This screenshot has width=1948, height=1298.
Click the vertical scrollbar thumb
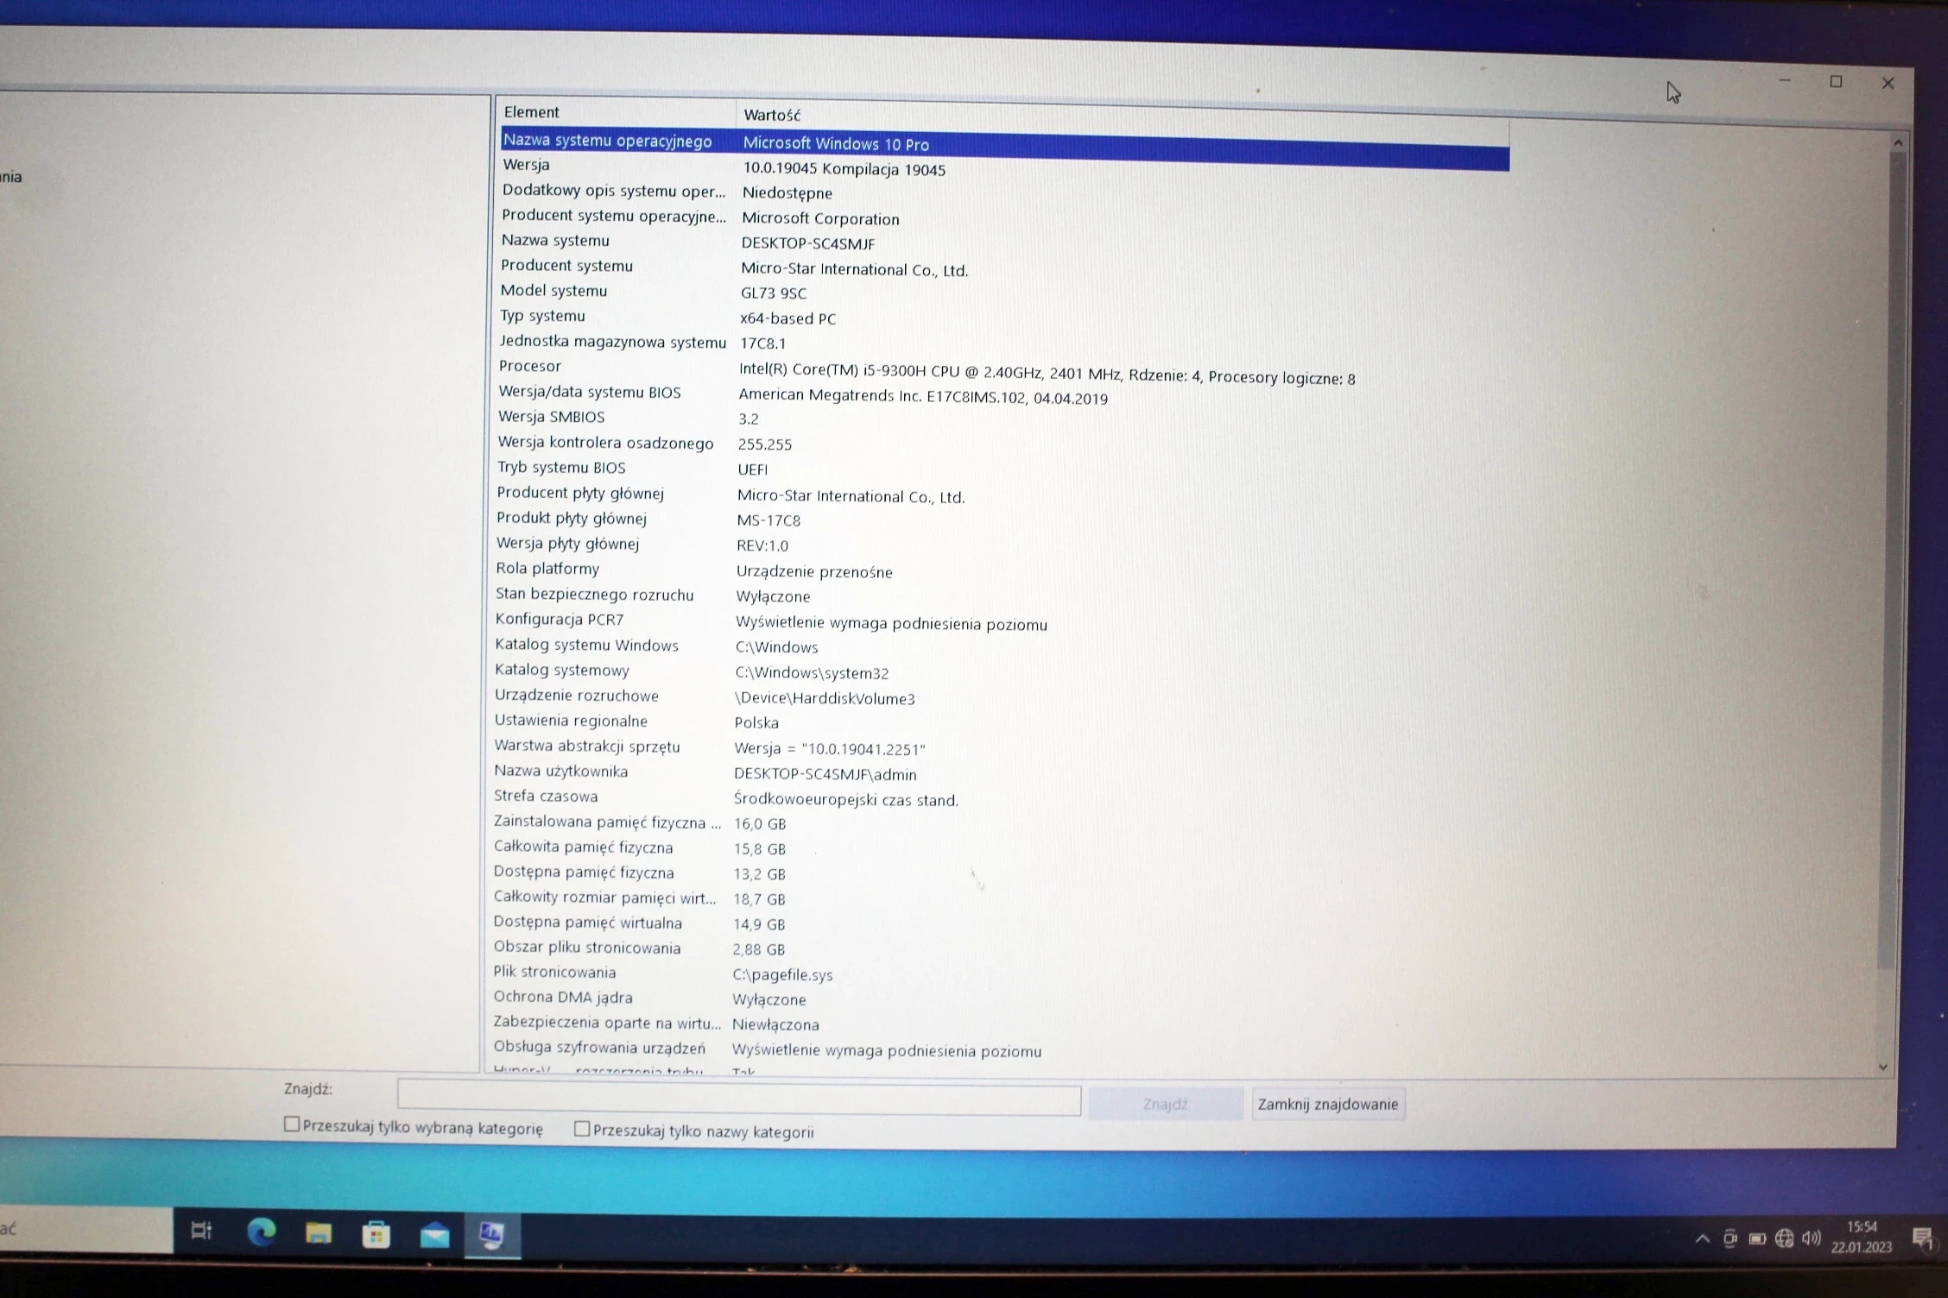1892,561
